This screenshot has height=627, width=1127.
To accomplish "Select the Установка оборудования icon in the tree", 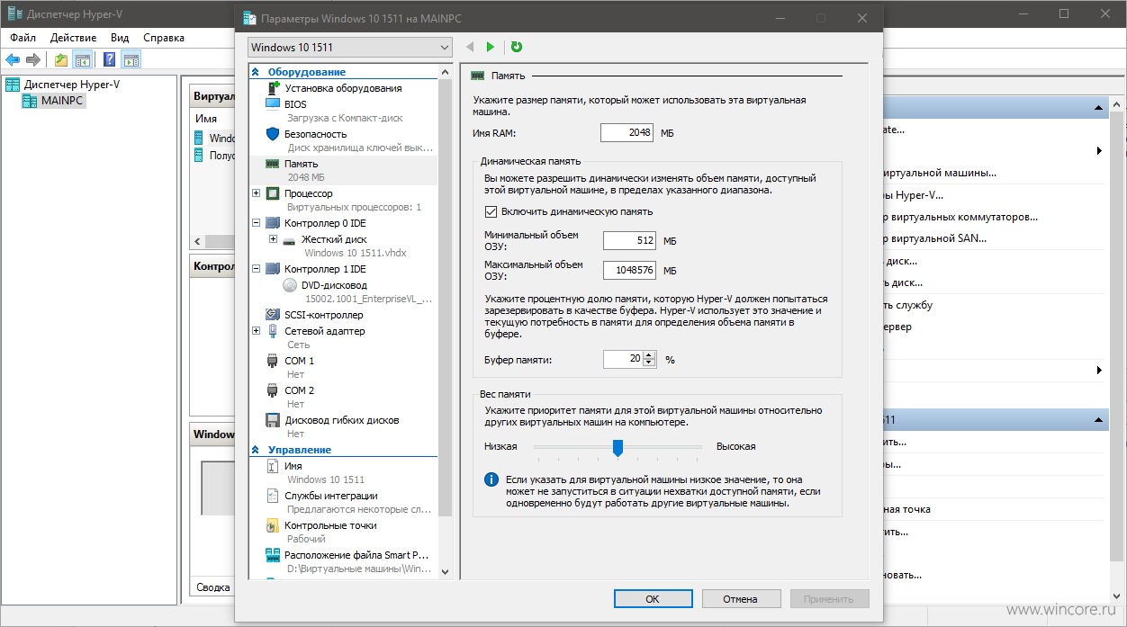I will [x=274, y=88].
